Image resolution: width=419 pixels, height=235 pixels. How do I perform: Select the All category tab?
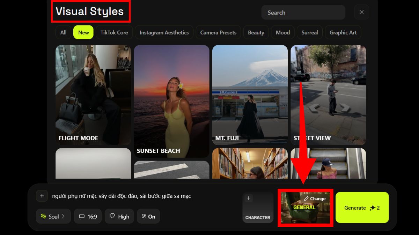click(x=63, y=32)
